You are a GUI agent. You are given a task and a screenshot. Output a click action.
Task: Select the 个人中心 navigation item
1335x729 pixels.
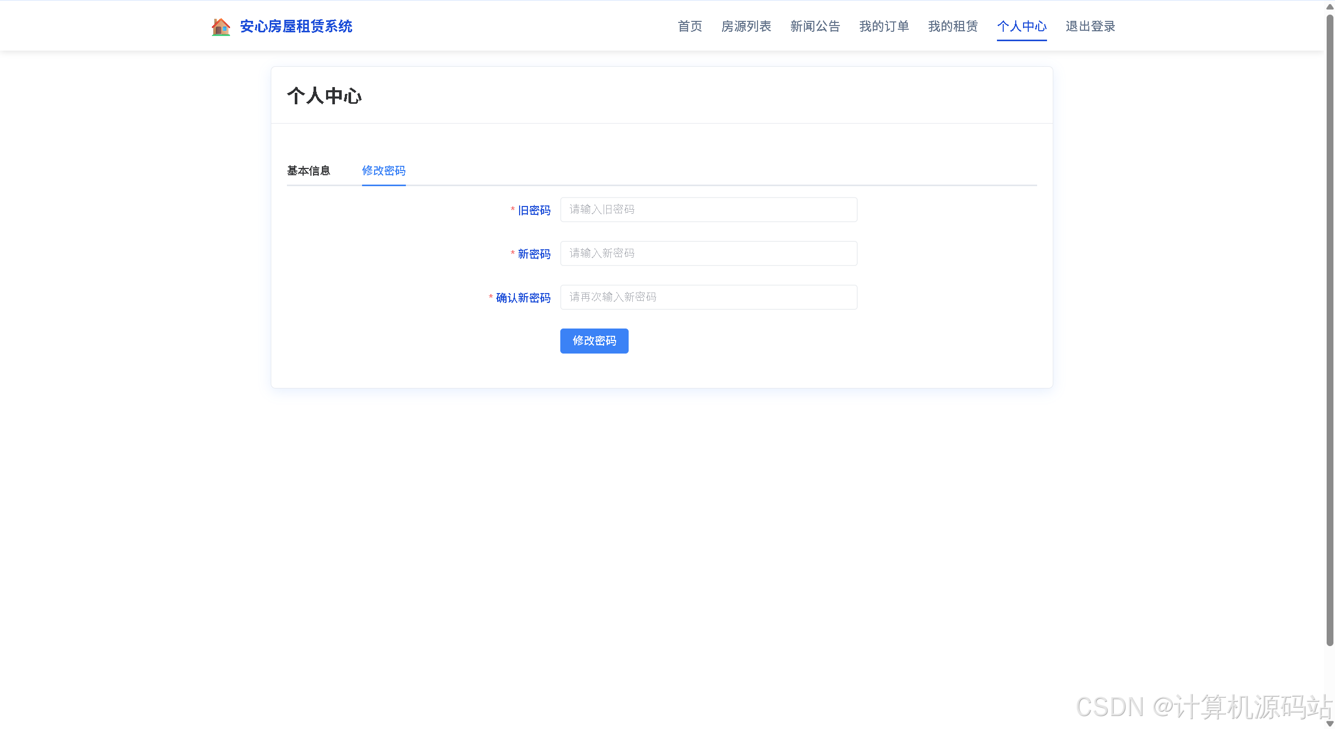[1021, 27]
